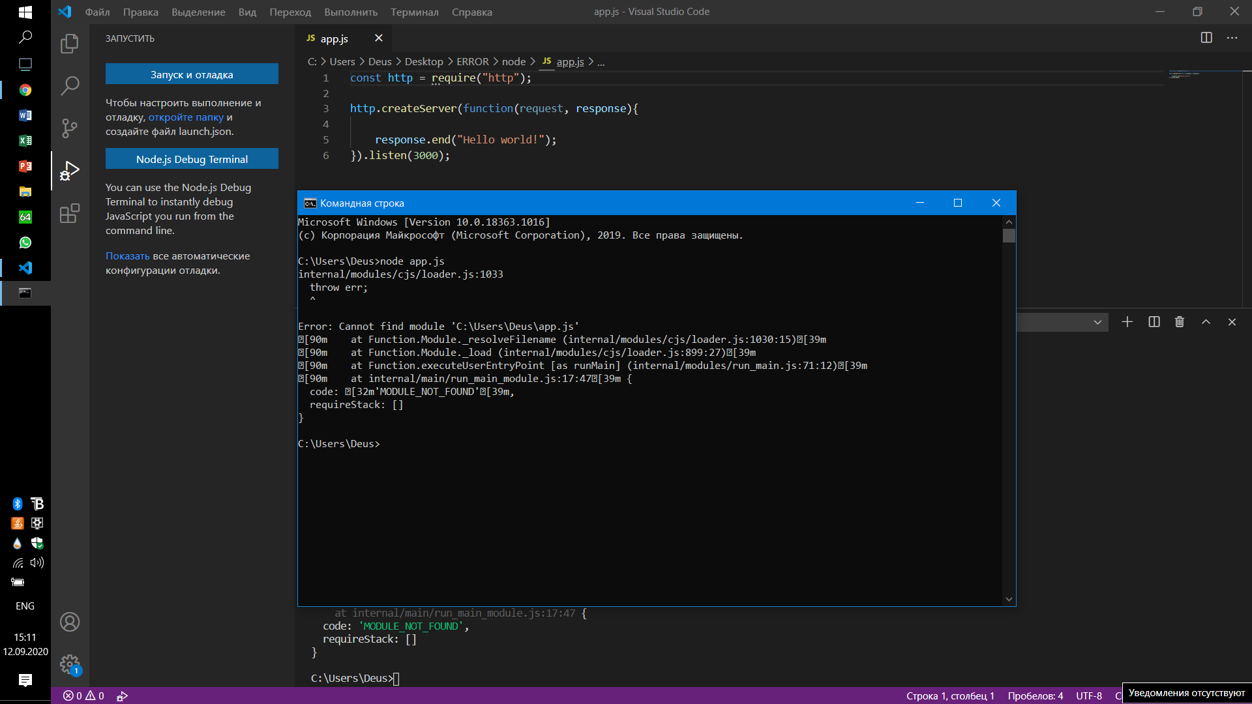Image resolution: width=1252 pixels, height=704 pixels.
Task: Show errors and warnings in status bar
Action: [83, 696]
